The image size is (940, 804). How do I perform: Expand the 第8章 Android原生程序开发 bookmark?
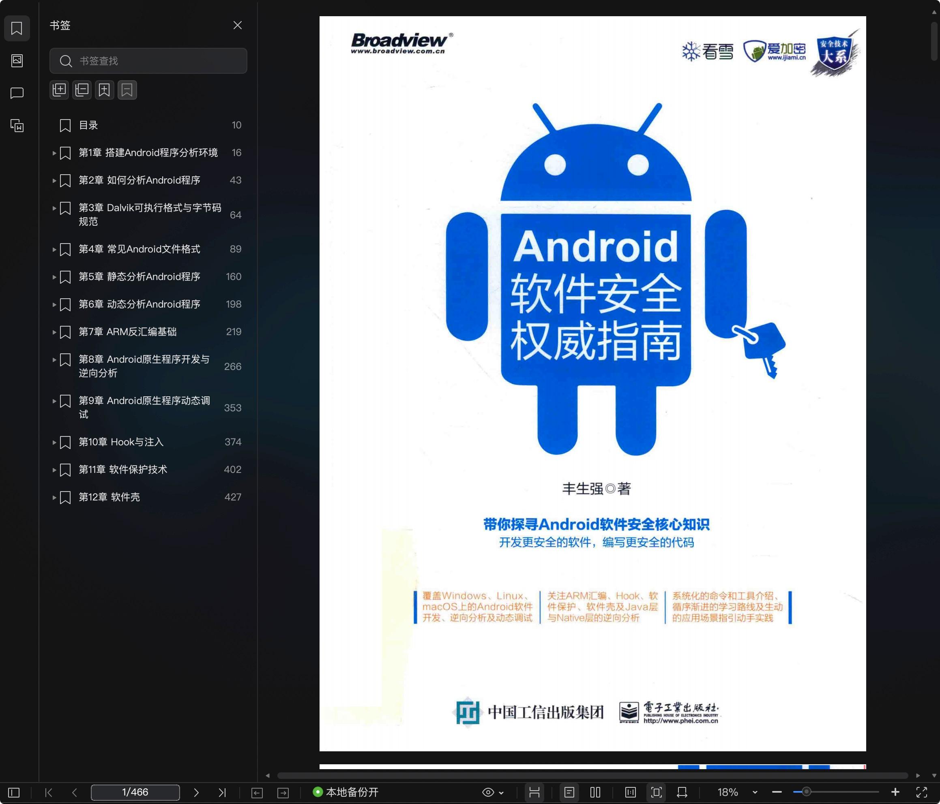click(54, 359)
